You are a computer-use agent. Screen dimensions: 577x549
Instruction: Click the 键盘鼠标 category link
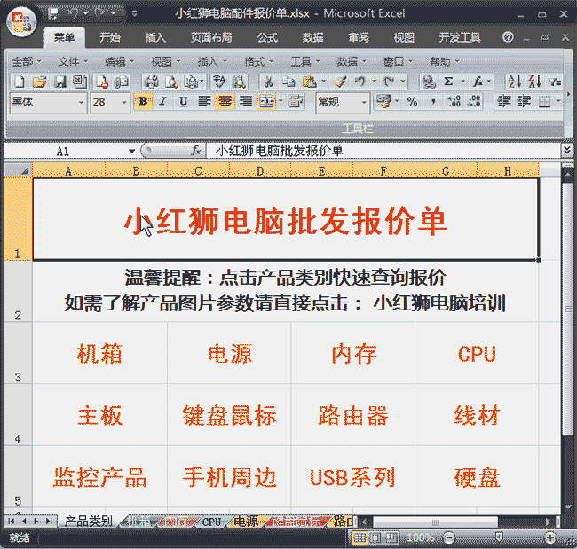229,415
